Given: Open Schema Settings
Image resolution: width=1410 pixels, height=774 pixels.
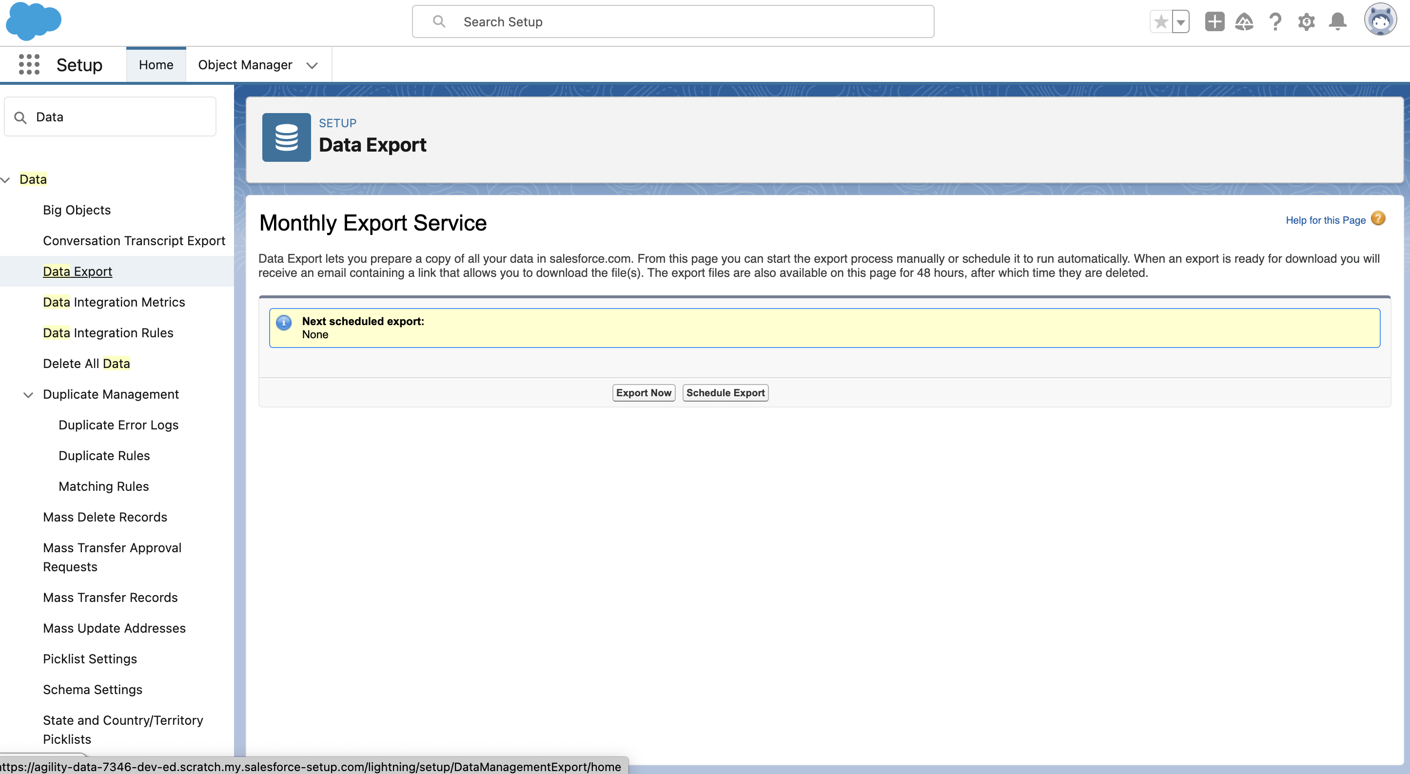Looking at the screenshot, I should coord(93,689).
